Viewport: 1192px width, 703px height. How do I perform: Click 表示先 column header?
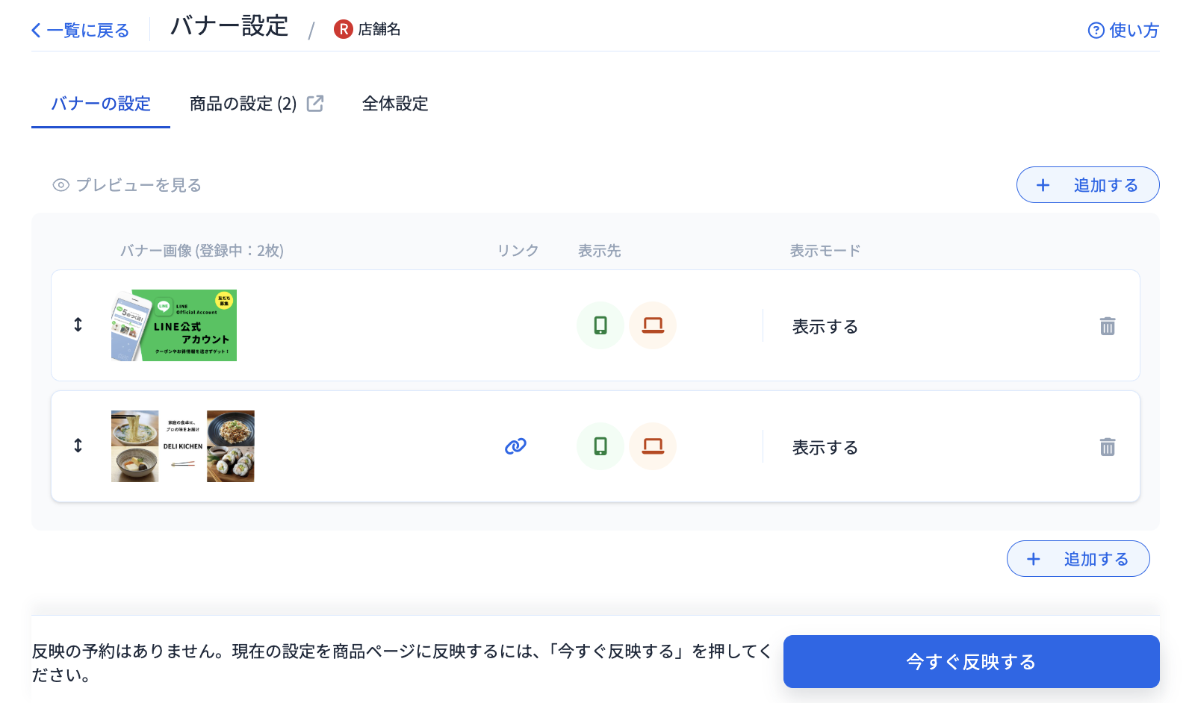click(x=600, y=251)
